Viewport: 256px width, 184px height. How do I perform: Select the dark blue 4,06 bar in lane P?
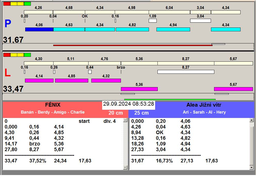pyautogui.click(x=39, y=29)
